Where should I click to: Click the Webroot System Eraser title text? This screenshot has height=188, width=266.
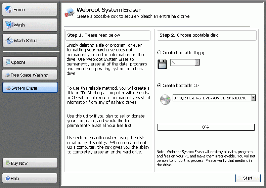[108, 10]
